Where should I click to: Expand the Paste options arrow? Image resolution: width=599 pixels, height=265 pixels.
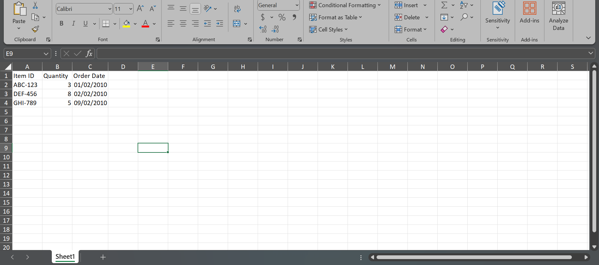click(19, 28)
